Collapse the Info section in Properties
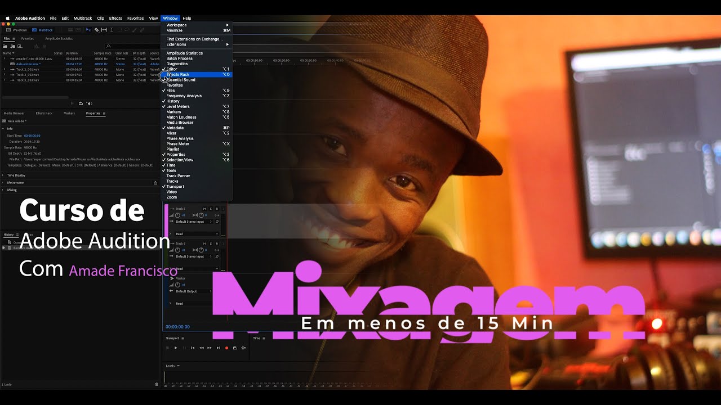The height and width of the screenshot is (405, 721). (3, 129)
